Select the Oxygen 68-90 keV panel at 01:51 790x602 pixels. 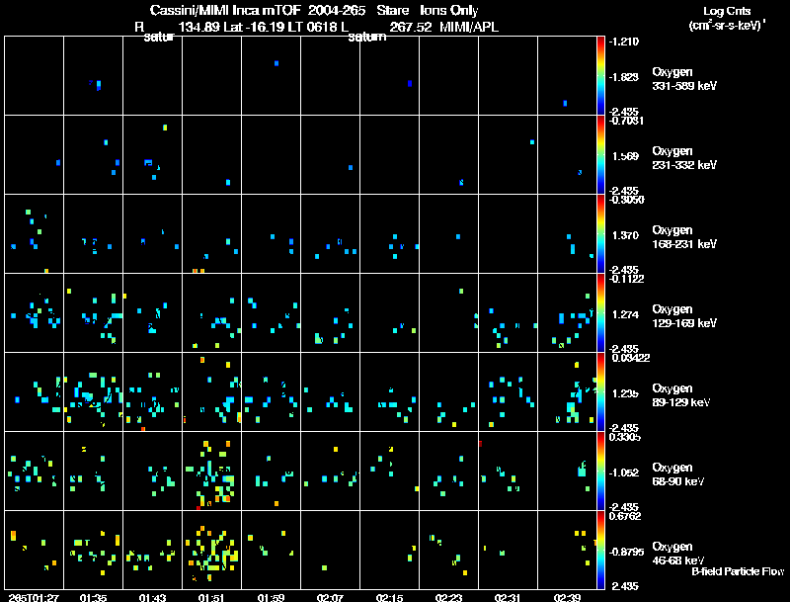pyautogui.click(x=211, y=471)
